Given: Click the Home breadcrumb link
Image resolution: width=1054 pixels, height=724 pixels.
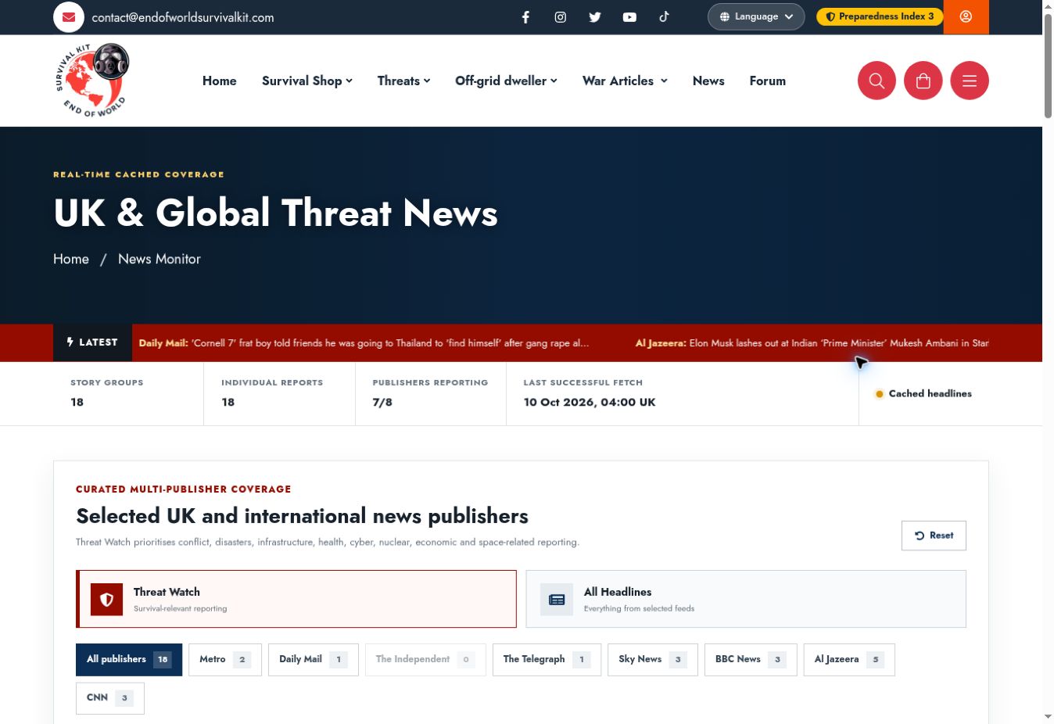Looking at the screenshot, I should tap(71, 259).
